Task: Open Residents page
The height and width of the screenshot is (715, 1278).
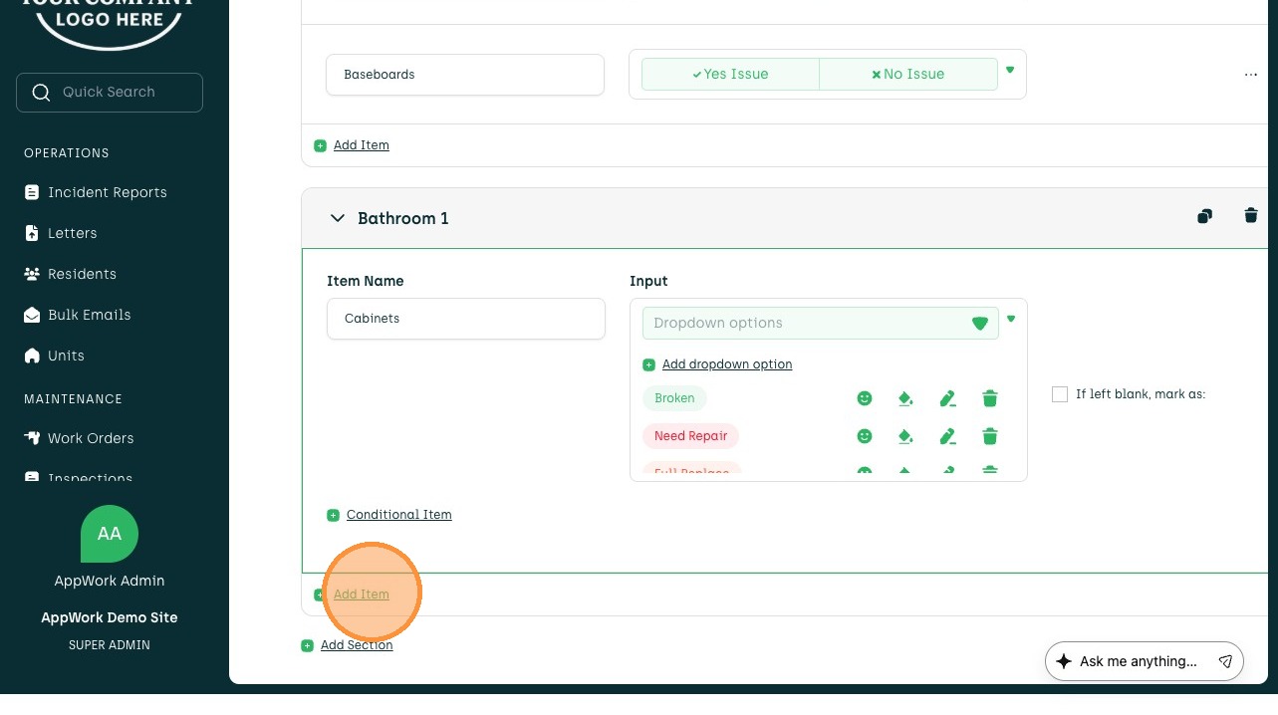Action: point(82,274)
